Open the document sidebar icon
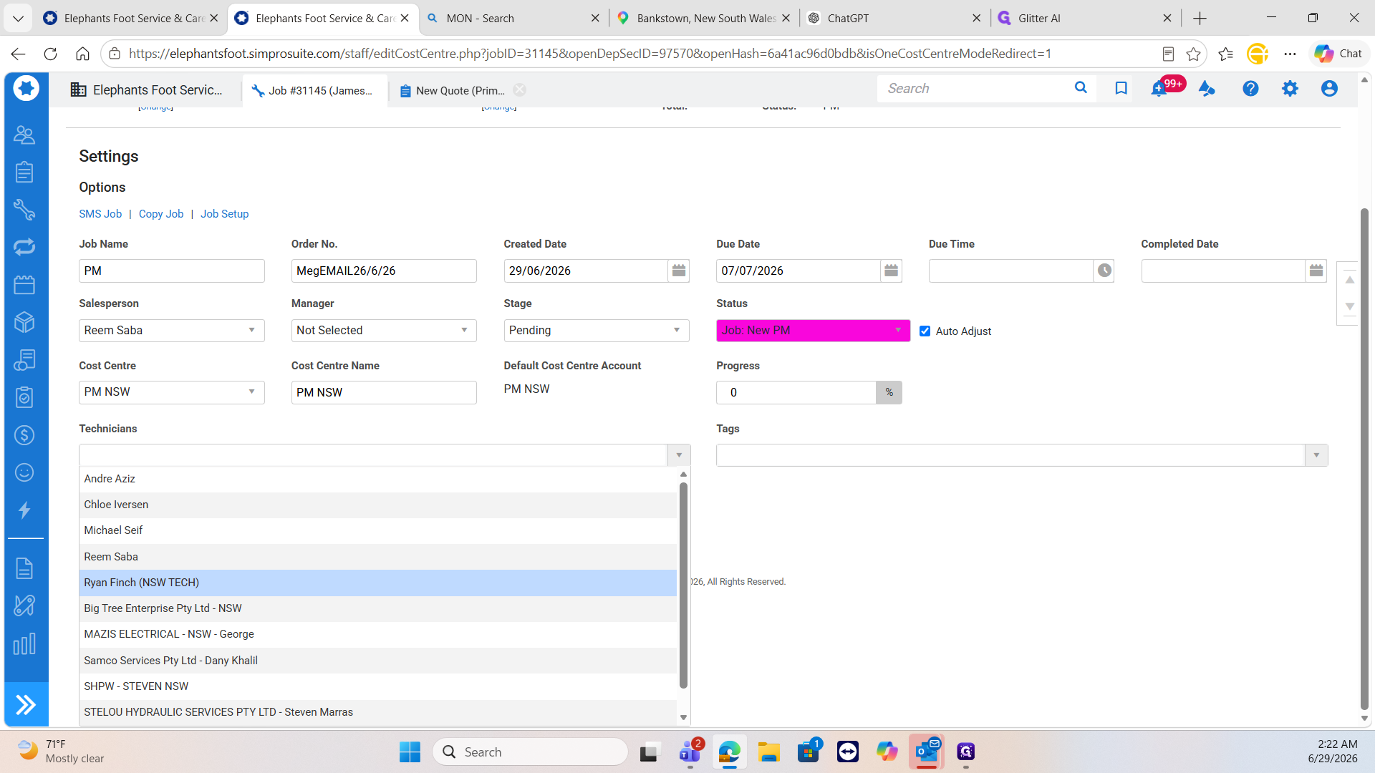 pos(24,568)
